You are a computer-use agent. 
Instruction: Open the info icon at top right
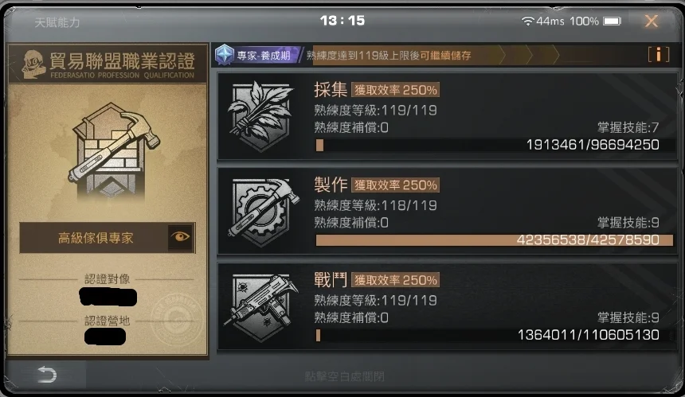click(659, 55)
